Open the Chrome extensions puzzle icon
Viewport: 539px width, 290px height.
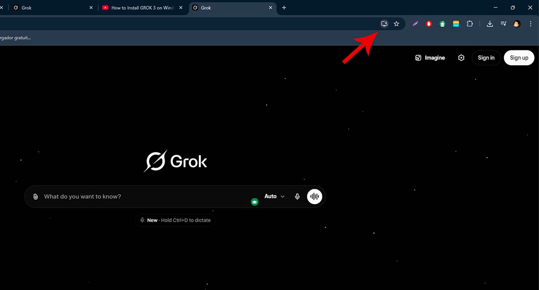469,23
